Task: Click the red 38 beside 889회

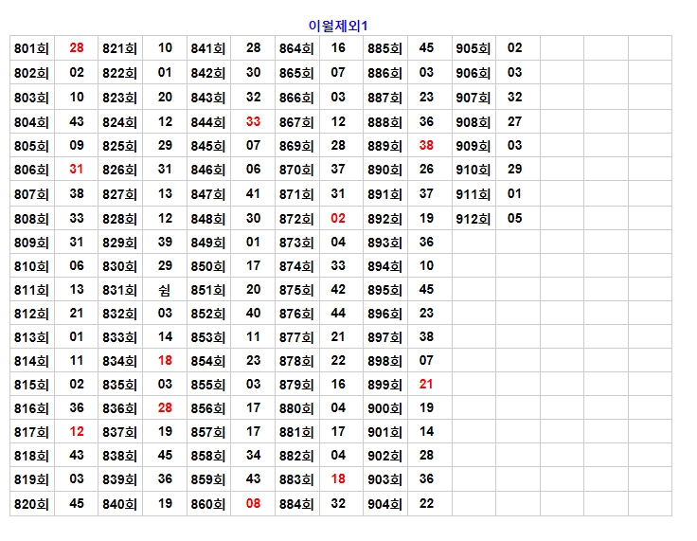Action: 426,145
